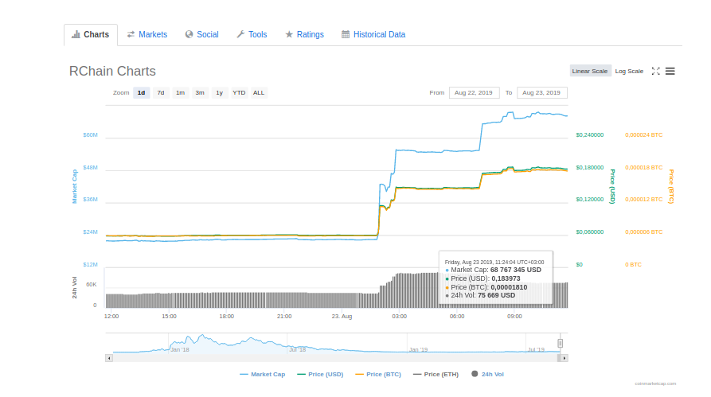Viewport: 711px width, 397px height.
Task: Click the RChain Charts heading
Action: coord(112,71)
